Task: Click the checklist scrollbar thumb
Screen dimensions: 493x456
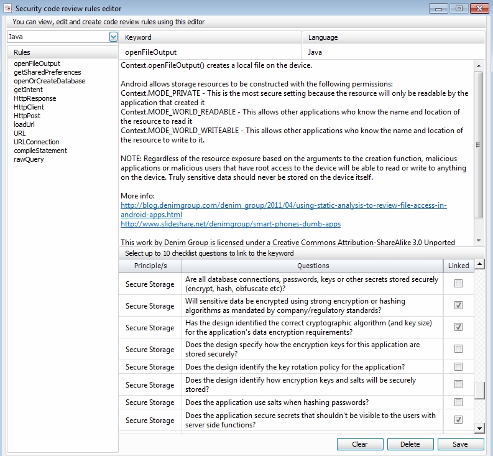Action: [x=479, y=391]
